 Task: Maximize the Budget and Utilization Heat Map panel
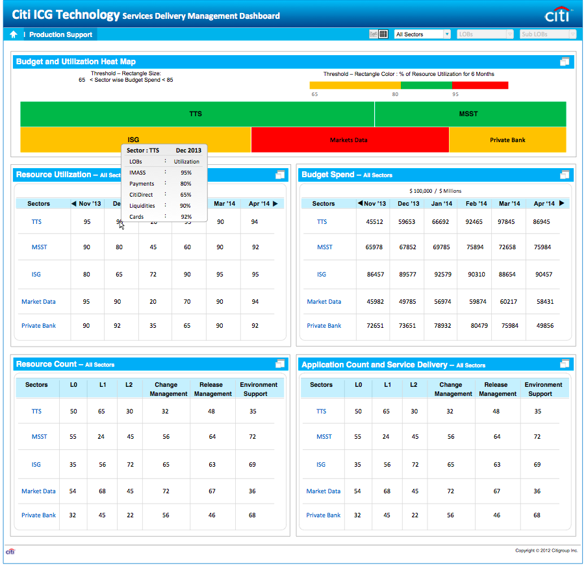pyautogui.click(x=565, y=62)
